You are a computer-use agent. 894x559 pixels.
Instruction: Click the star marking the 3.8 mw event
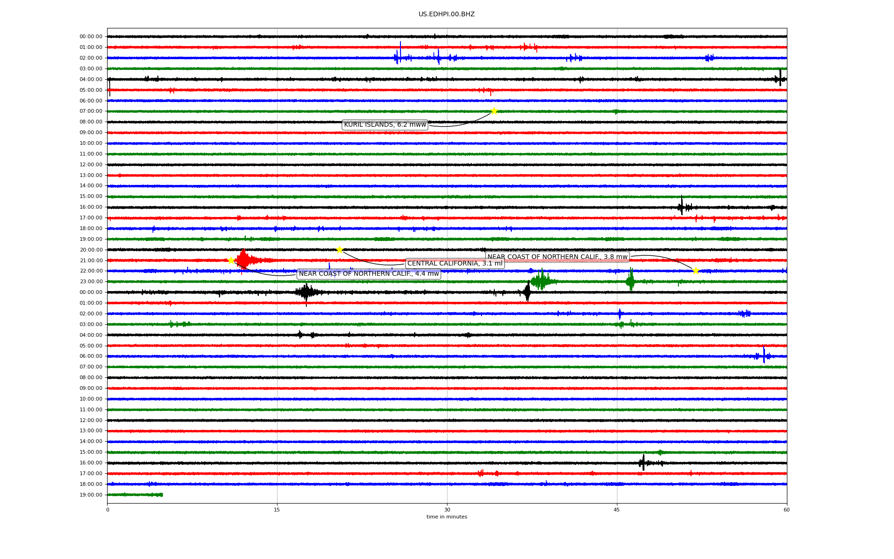(696, 271)
